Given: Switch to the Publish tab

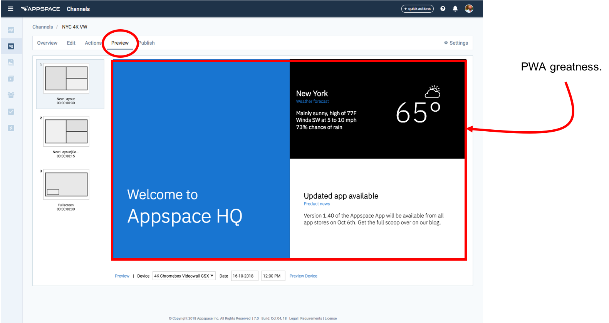Looking at the screenshot, I should point(146,43).
